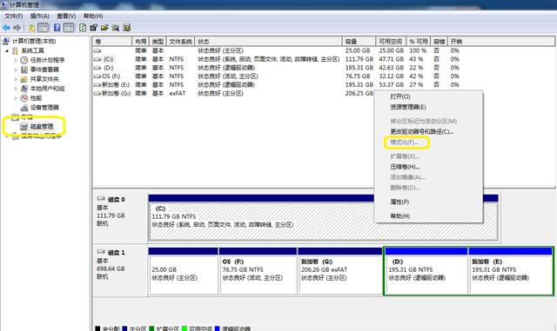Select the 计算机管理(本地) root node
This screenshot has height=331, width=557.
click(34, 41)
